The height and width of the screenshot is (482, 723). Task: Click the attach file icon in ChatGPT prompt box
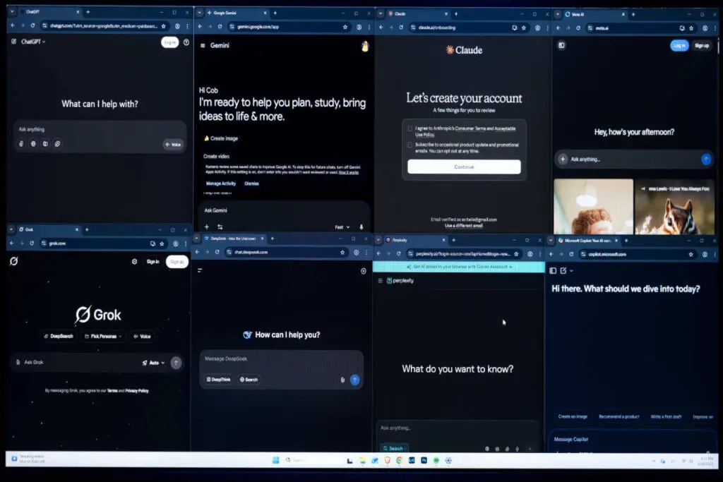click(x=21, y=144)
